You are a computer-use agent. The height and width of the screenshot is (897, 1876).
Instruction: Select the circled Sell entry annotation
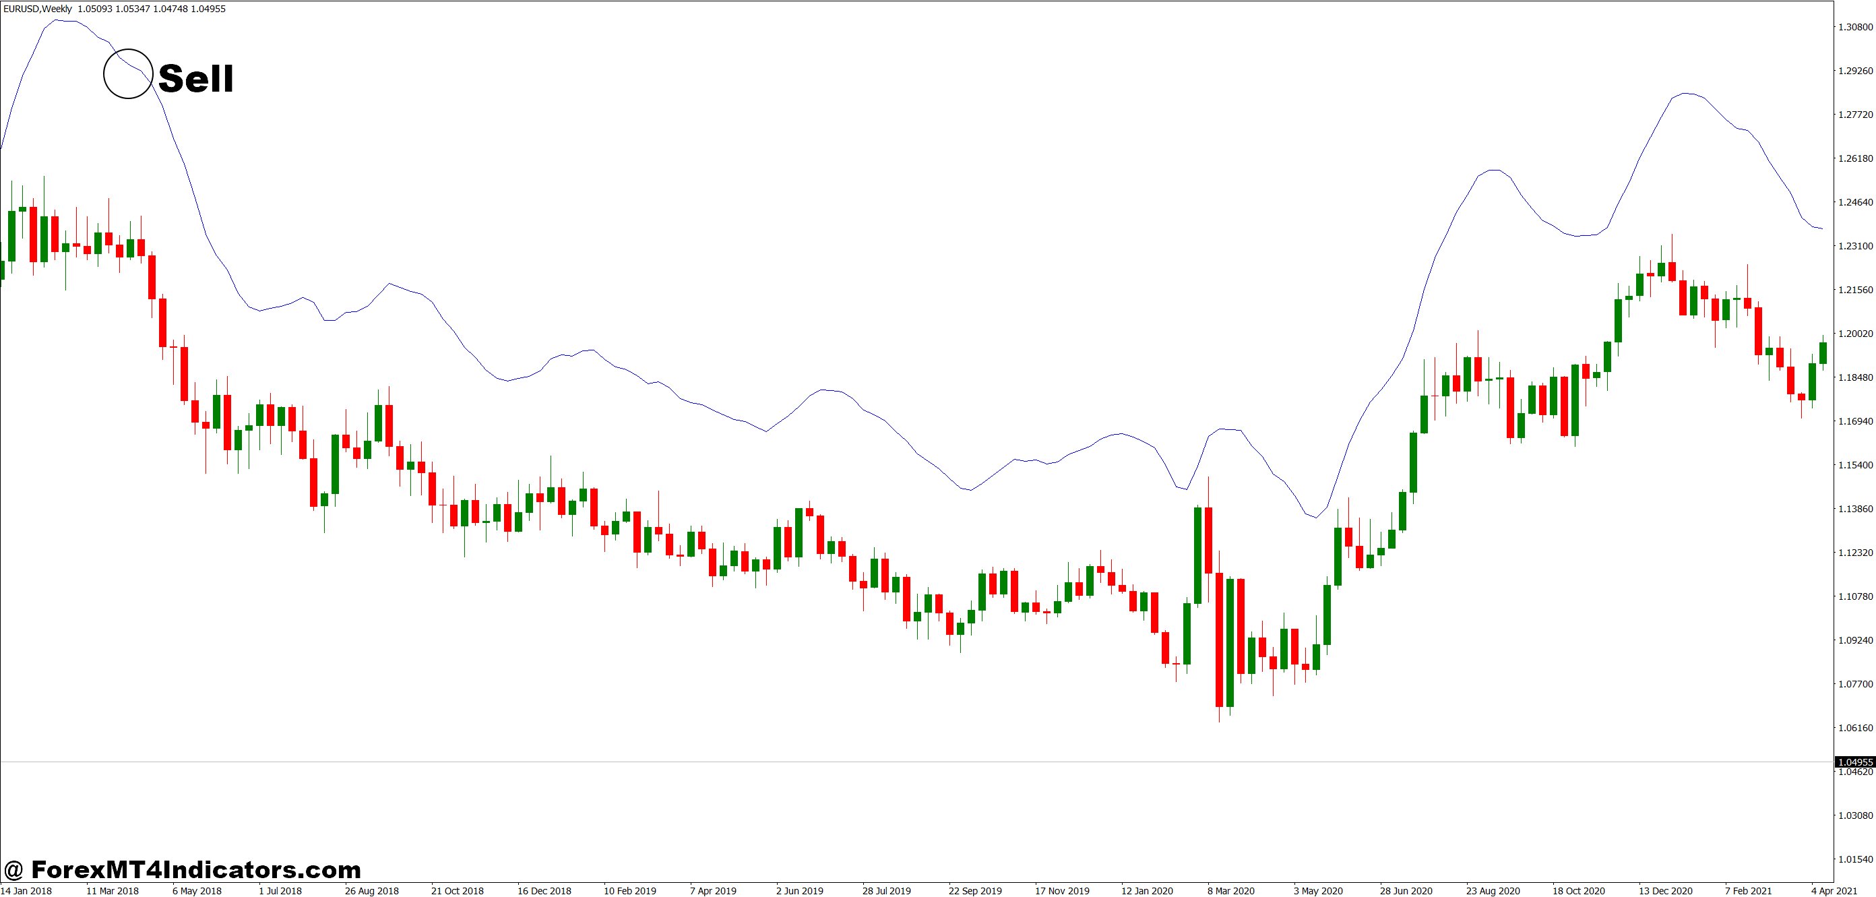point(127,75)
